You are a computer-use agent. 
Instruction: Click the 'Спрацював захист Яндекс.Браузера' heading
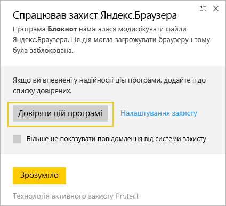[x=95, y=15]
